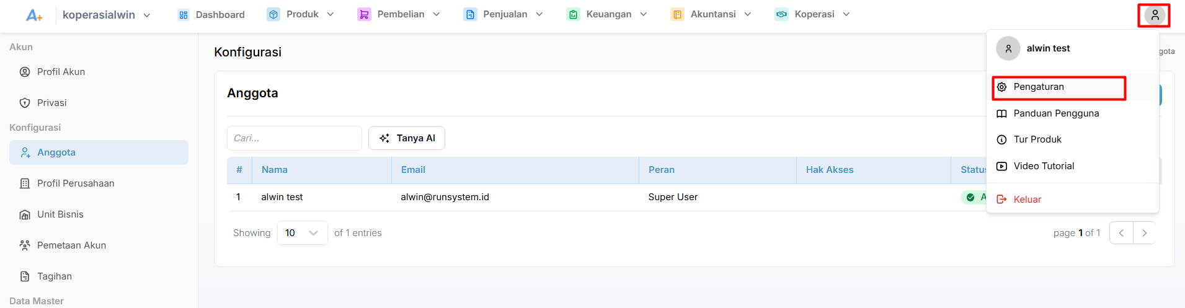Viewport: 1185px width, 308px height.
Task: Click the Produk box icon
Action: click(273, 14)
